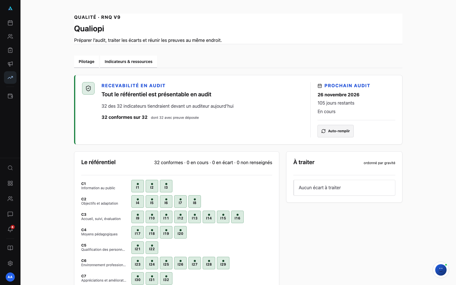
Task: Click the Recevabilité en audit heading
Action: click(x=133, y=85)
